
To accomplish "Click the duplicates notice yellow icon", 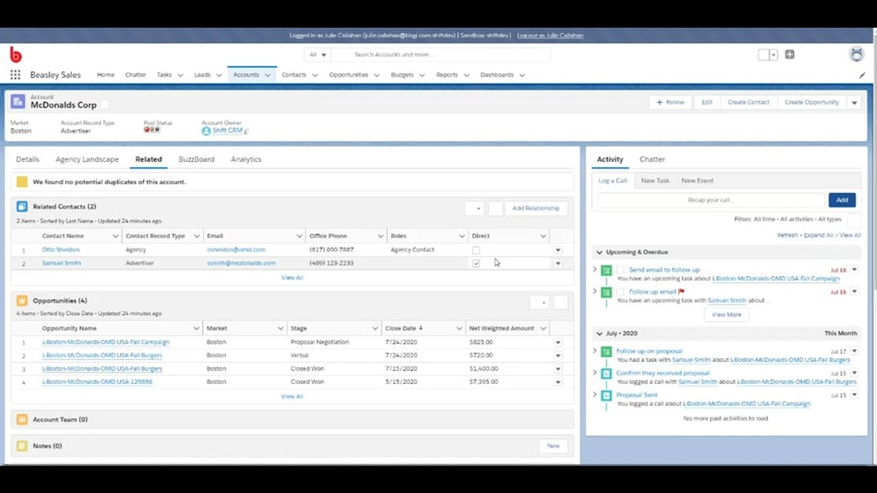I will click(x=22, y=182).
